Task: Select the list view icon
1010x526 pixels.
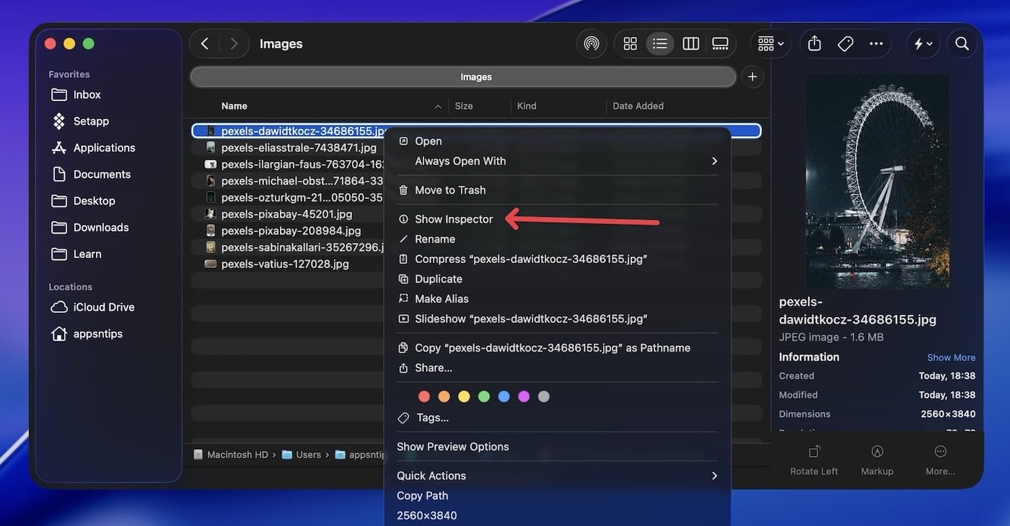Action: point(659,43)
